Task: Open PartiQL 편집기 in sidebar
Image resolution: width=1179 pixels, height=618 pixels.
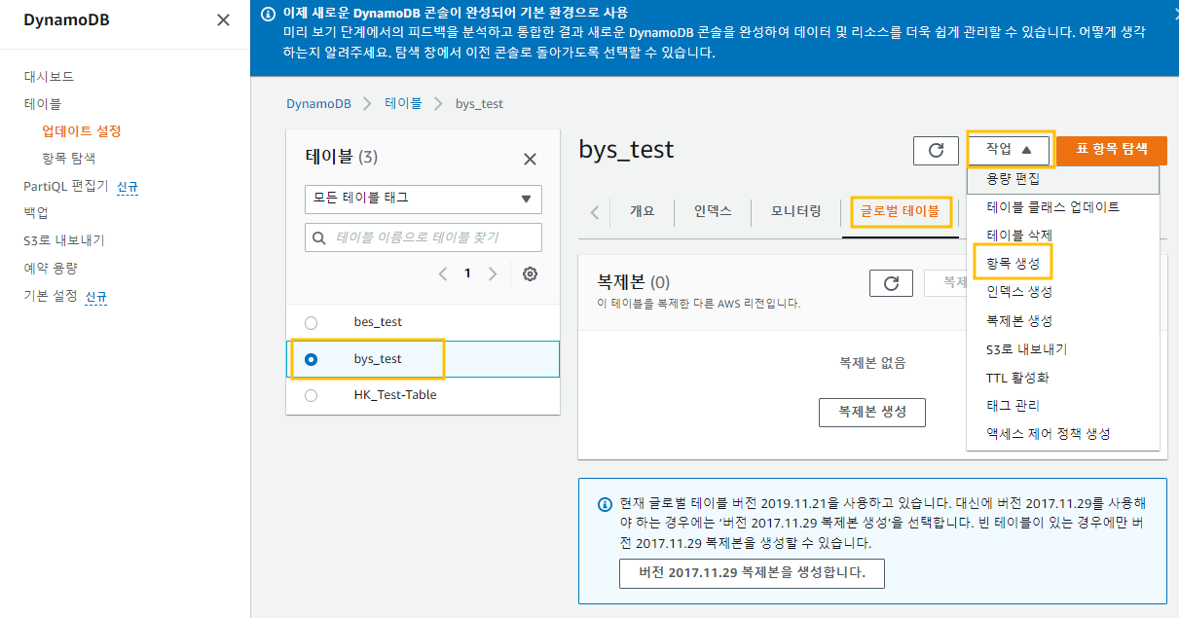Action: point(66,186)
